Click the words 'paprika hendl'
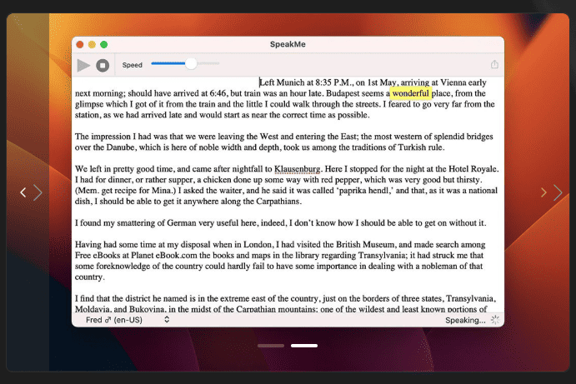This screenshot has width=576, height=384. click(x=366, y=191)
